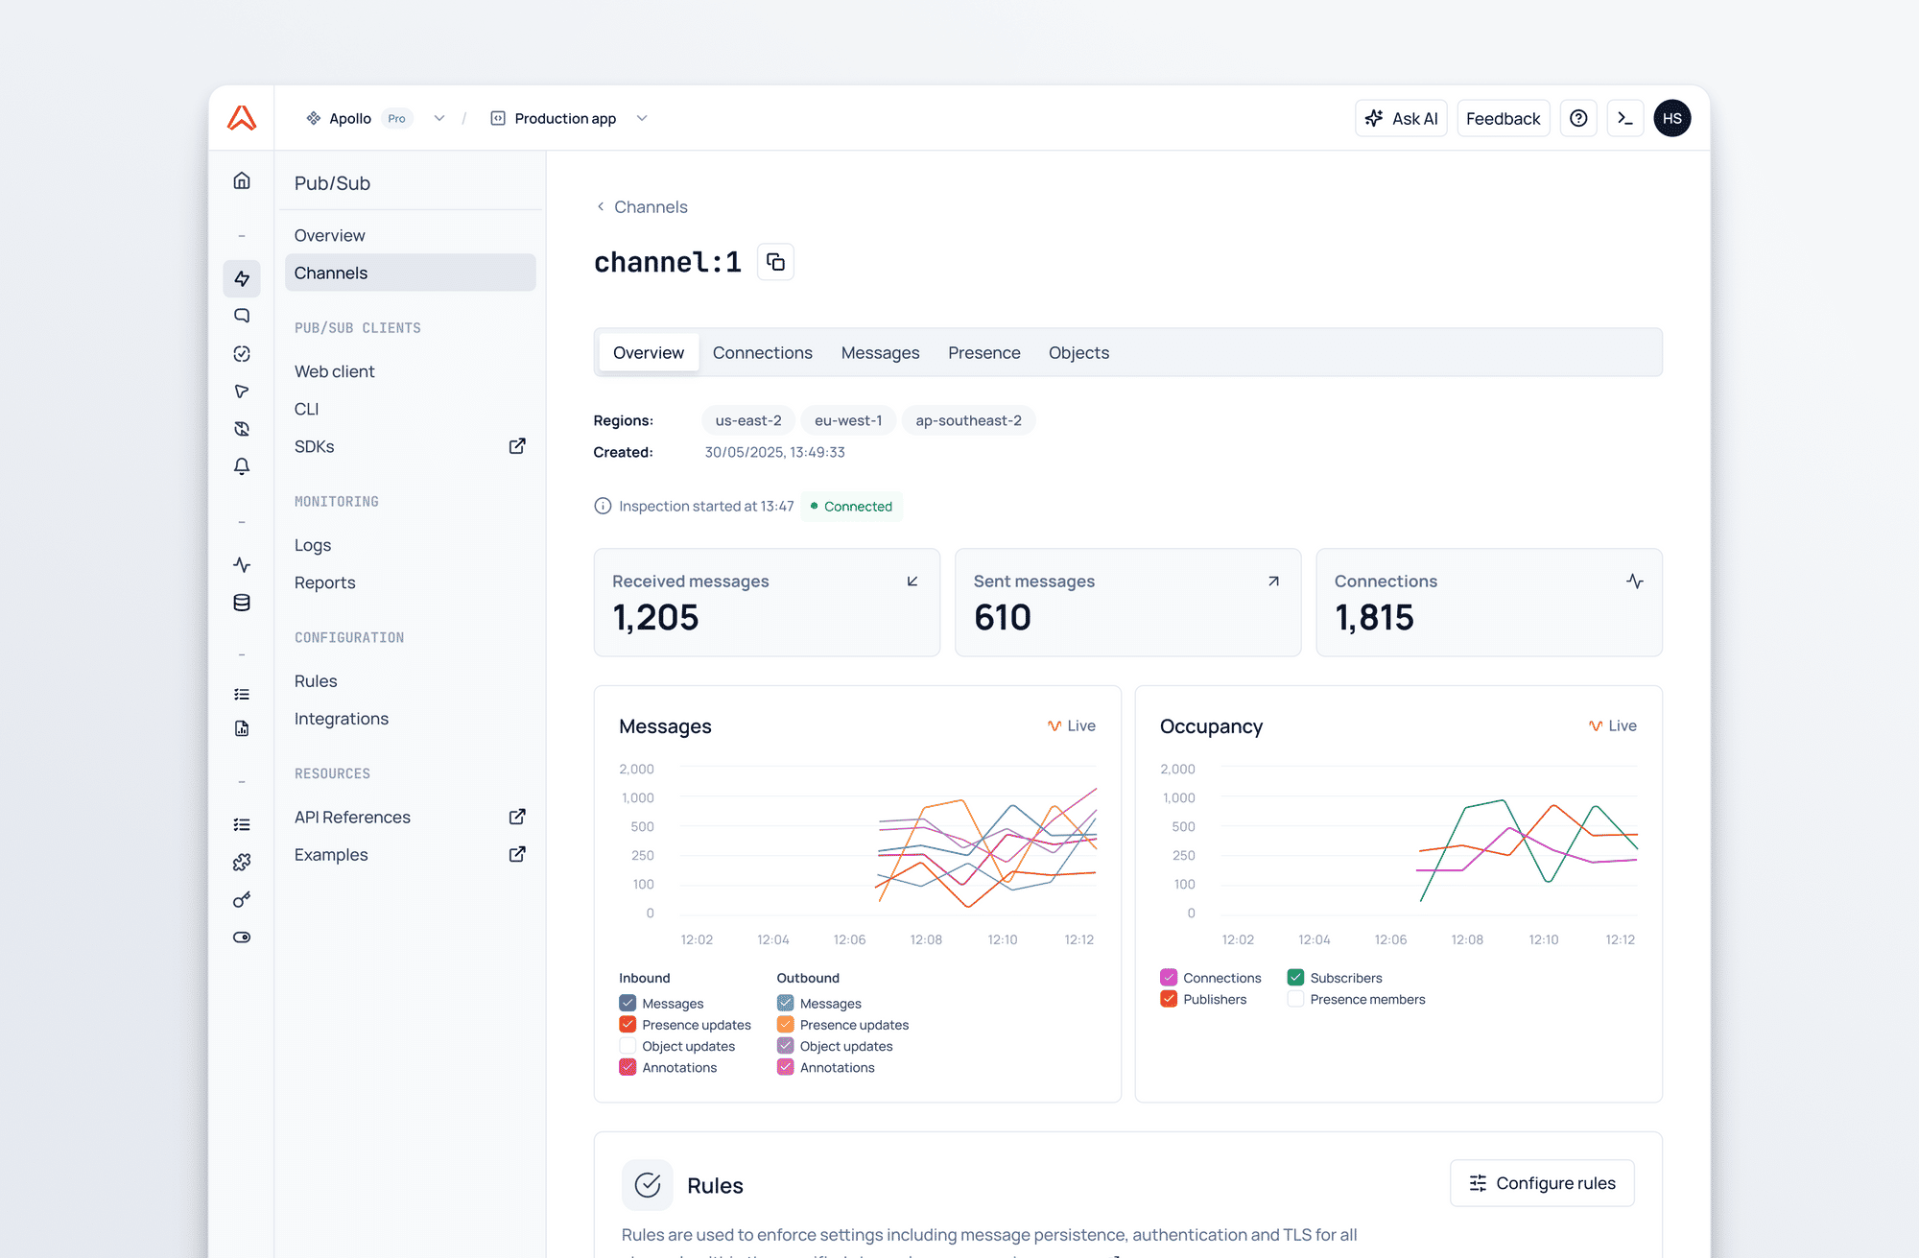Click the chat bubble sidebar icon

pyautogui.click(x=242, y=316)
